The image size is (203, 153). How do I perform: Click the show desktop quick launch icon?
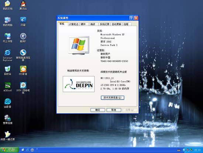pos(23,150)
